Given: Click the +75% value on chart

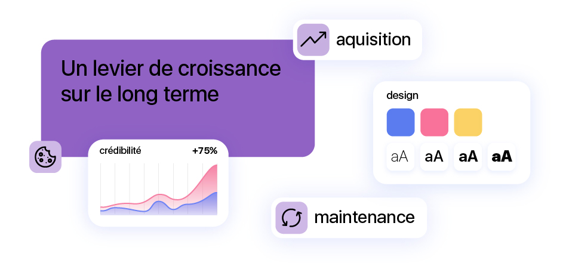Looking at the screenshot, I should [205, 151].
